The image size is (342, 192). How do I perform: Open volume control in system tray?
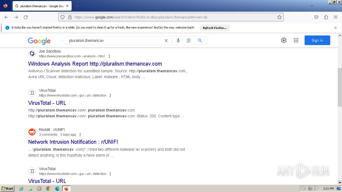point(304,189)
